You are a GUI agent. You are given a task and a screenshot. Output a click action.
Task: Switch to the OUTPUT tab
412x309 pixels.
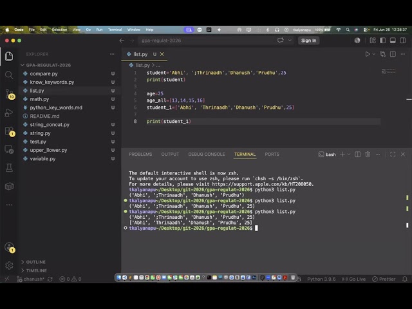click(170, 154)
